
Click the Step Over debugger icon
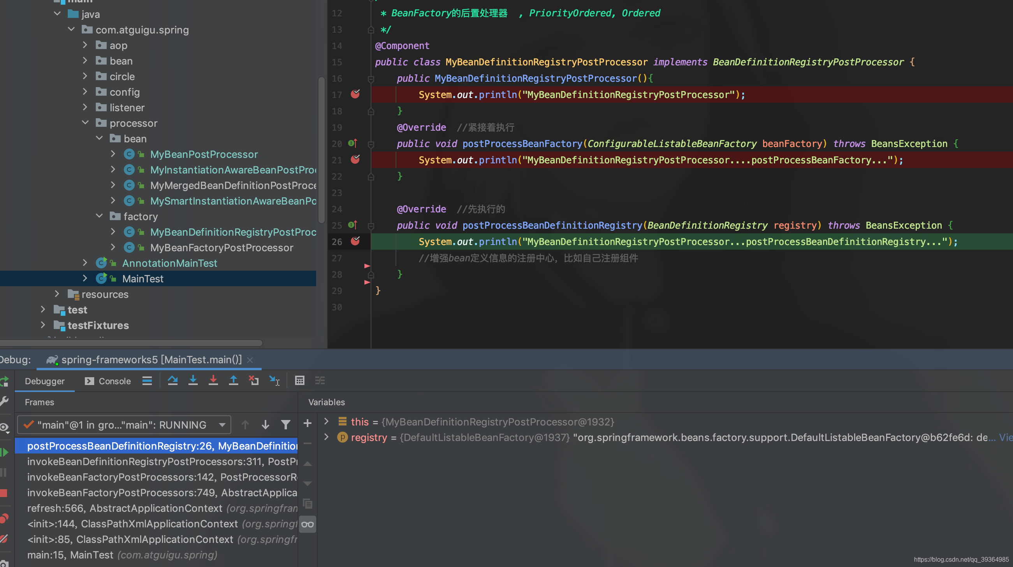(x=172, y=380)
